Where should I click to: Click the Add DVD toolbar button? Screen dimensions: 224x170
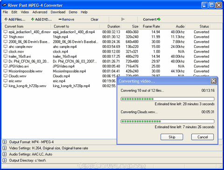[42, 20]
